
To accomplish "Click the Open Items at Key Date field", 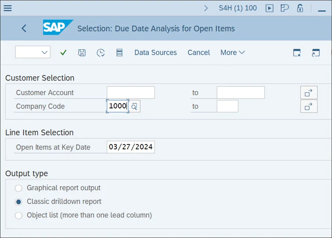I will [131, 147].
